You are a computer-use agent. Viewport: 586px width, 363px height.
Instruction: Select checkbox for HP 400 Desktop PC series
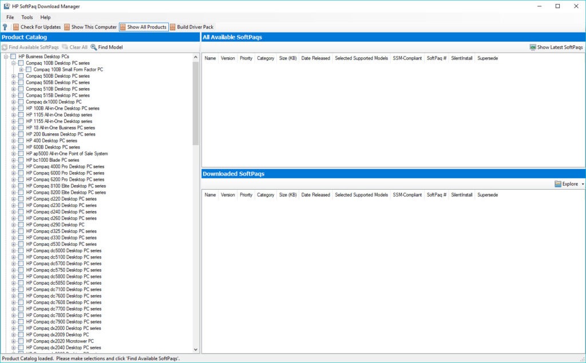tap(21, 141)
